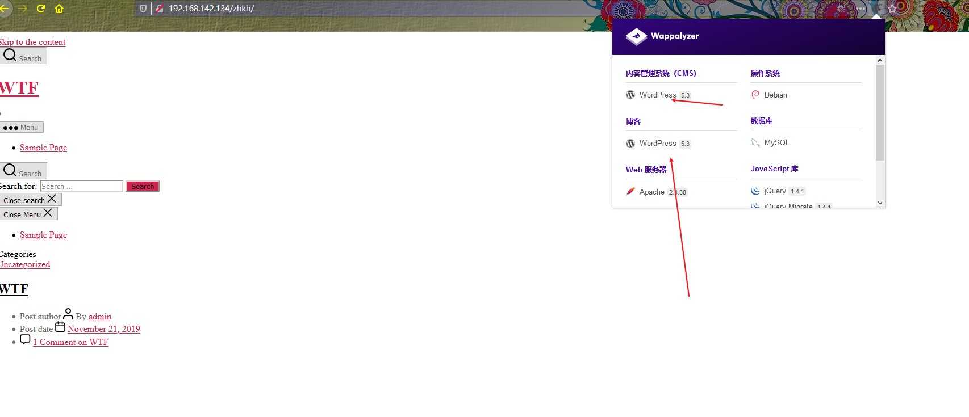Open the three-dot Menu button
Image resolution: width=969 pixels, height=417 pixels.
[22, 127]
